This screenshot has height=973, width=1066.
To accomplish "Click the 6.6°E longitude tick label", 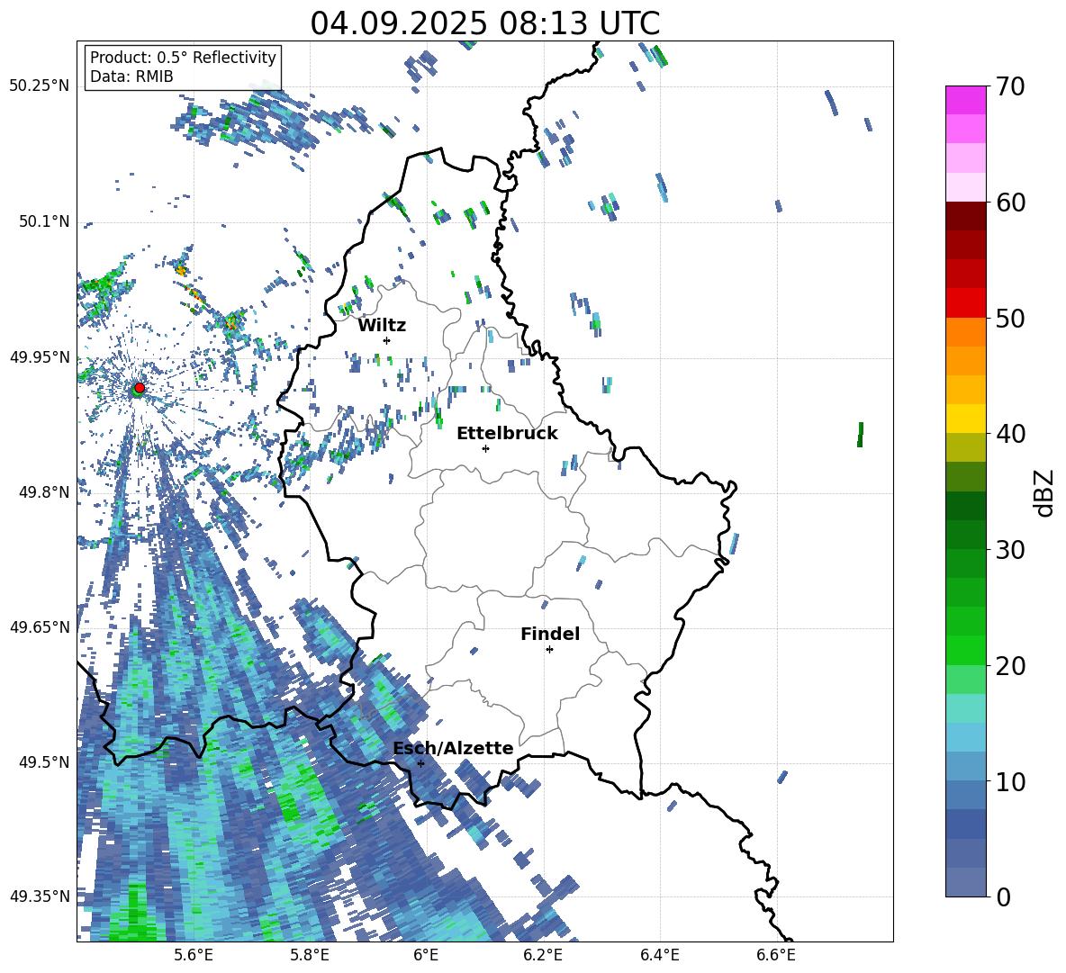I will [776, 955].
